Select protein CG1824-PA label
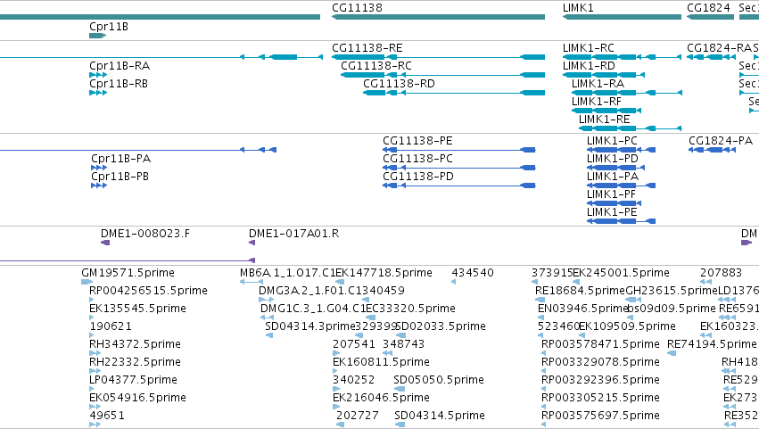 point(721,141)
